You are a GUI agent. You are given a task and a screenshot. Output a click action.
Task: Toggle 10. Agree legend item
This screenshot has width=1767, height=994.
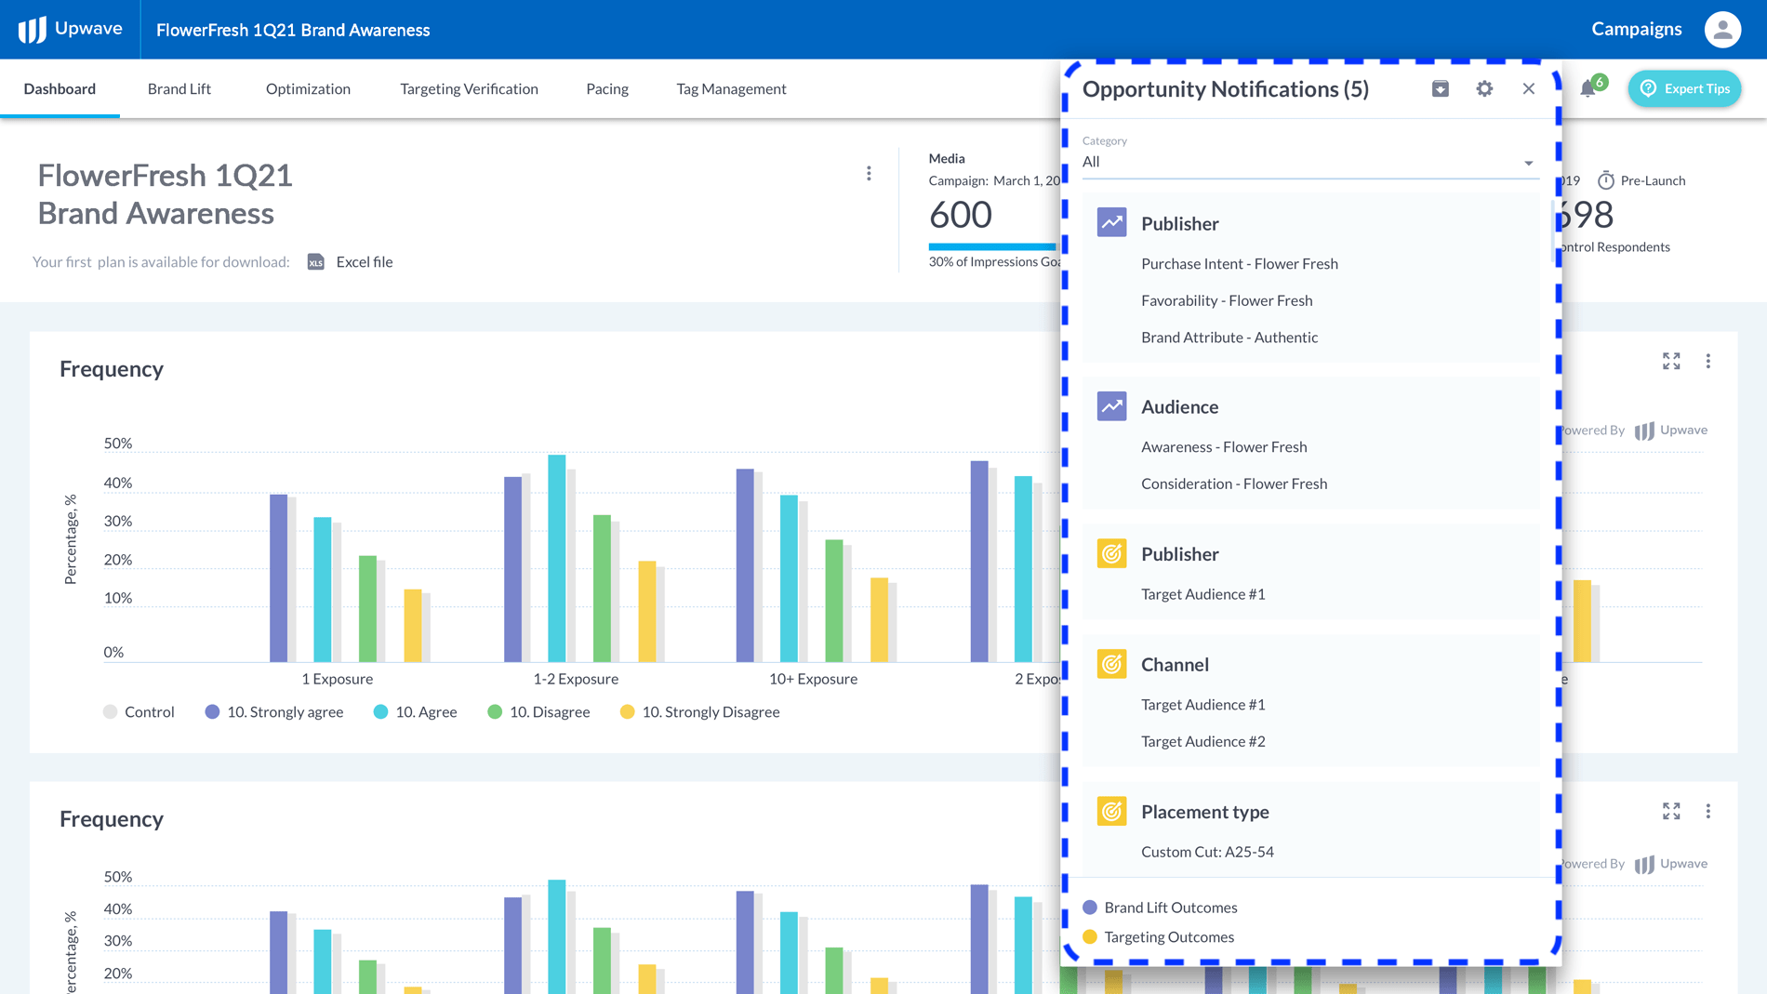pos(416,712)
